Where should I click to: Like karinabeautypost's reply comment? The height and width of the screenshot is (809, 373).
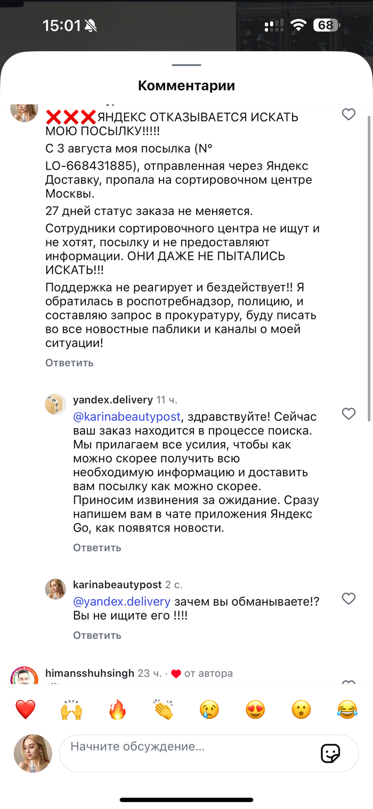348,599
